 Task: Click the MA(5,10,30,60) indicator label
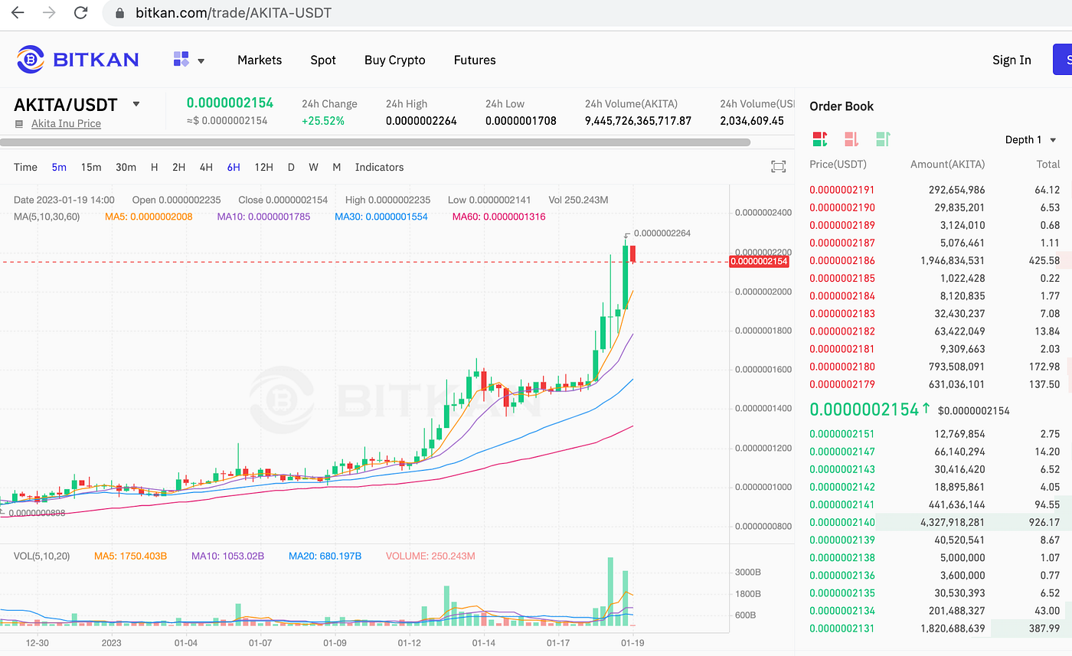coord(47,217)
